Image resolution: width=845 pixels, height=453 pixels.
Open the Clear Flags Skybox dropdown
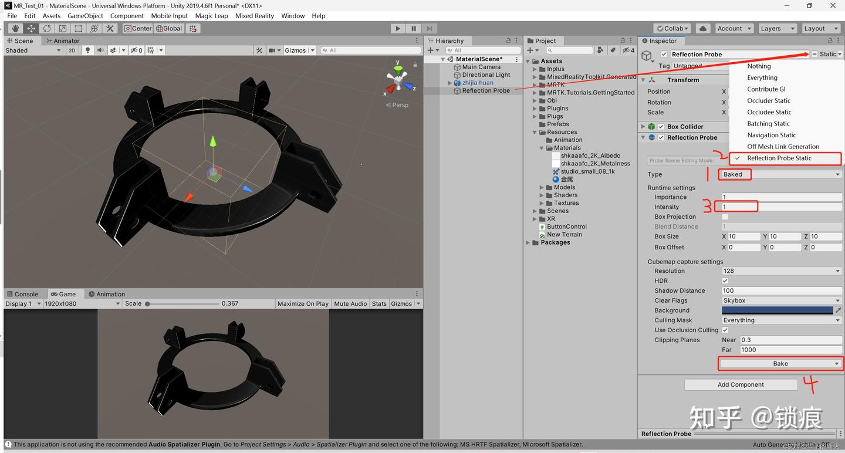point(782,300)
